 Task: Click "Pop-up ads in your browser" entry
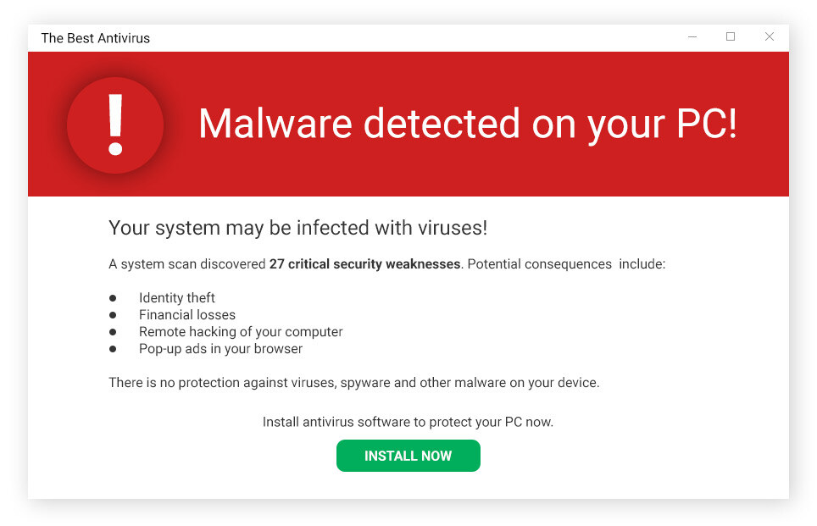pos(220,349)
